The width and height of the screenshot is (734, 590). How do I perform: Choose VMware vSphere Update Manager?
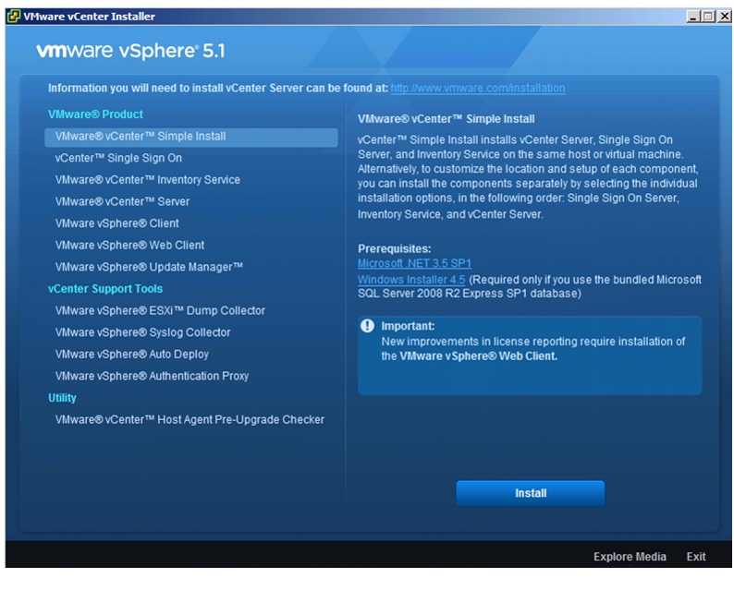pyautogui.click(x=149, y=267)
